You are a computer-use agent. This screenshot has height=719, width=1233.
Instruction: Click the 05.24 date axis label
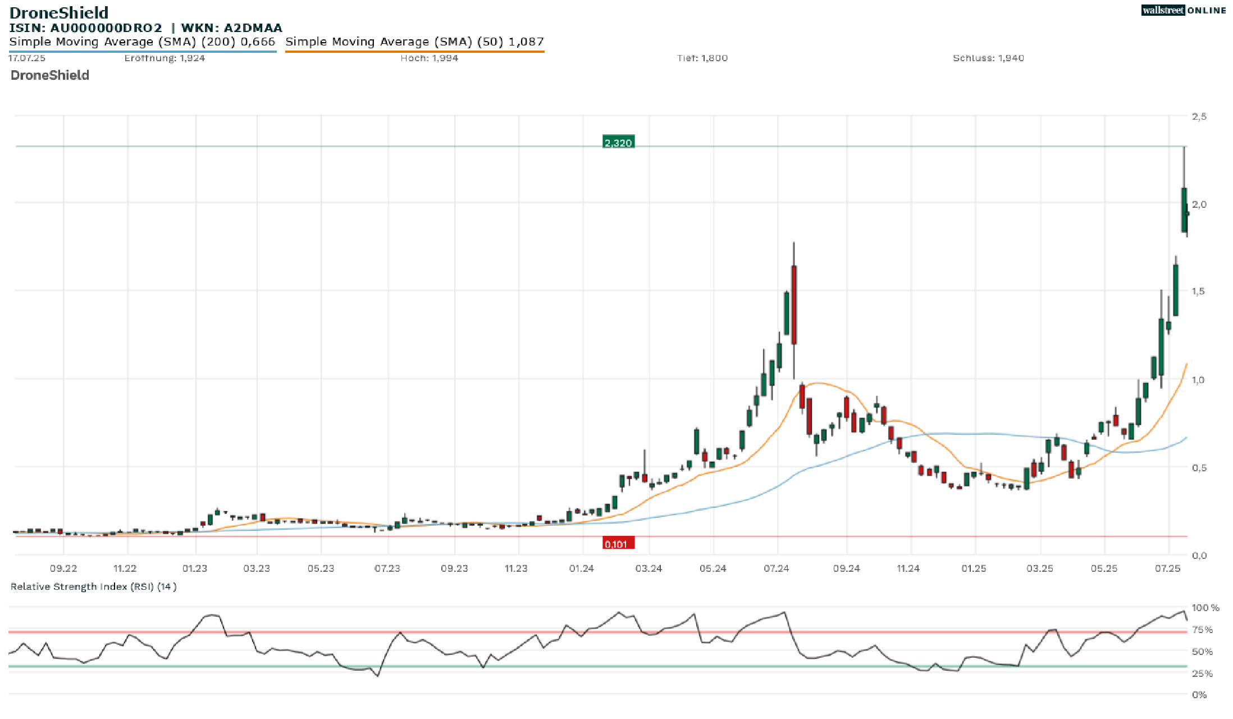[x=713, y=568]
